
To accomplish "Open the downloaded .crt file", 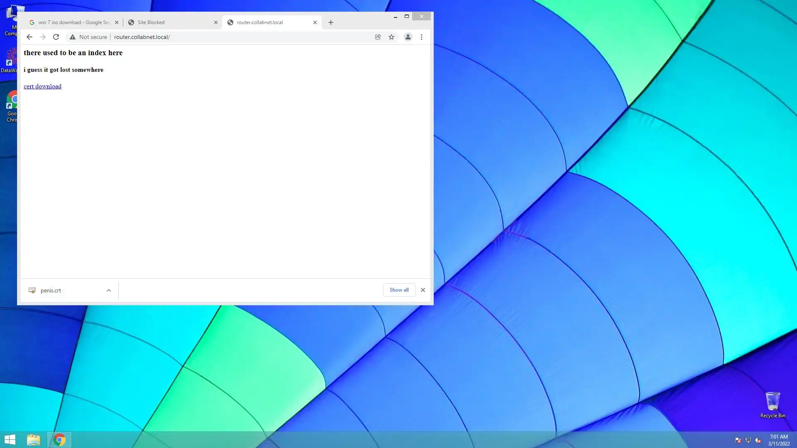I will 51,290.
